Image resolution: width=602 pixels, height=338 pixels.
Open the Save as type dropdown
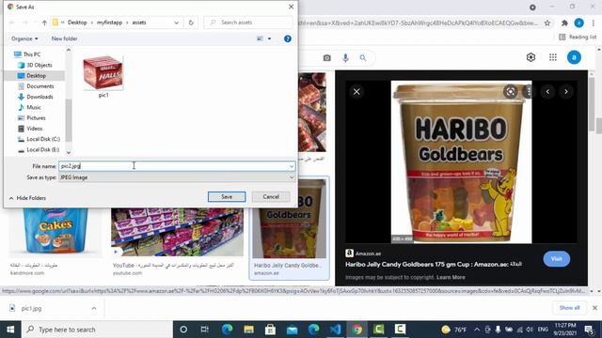[177, 177]
